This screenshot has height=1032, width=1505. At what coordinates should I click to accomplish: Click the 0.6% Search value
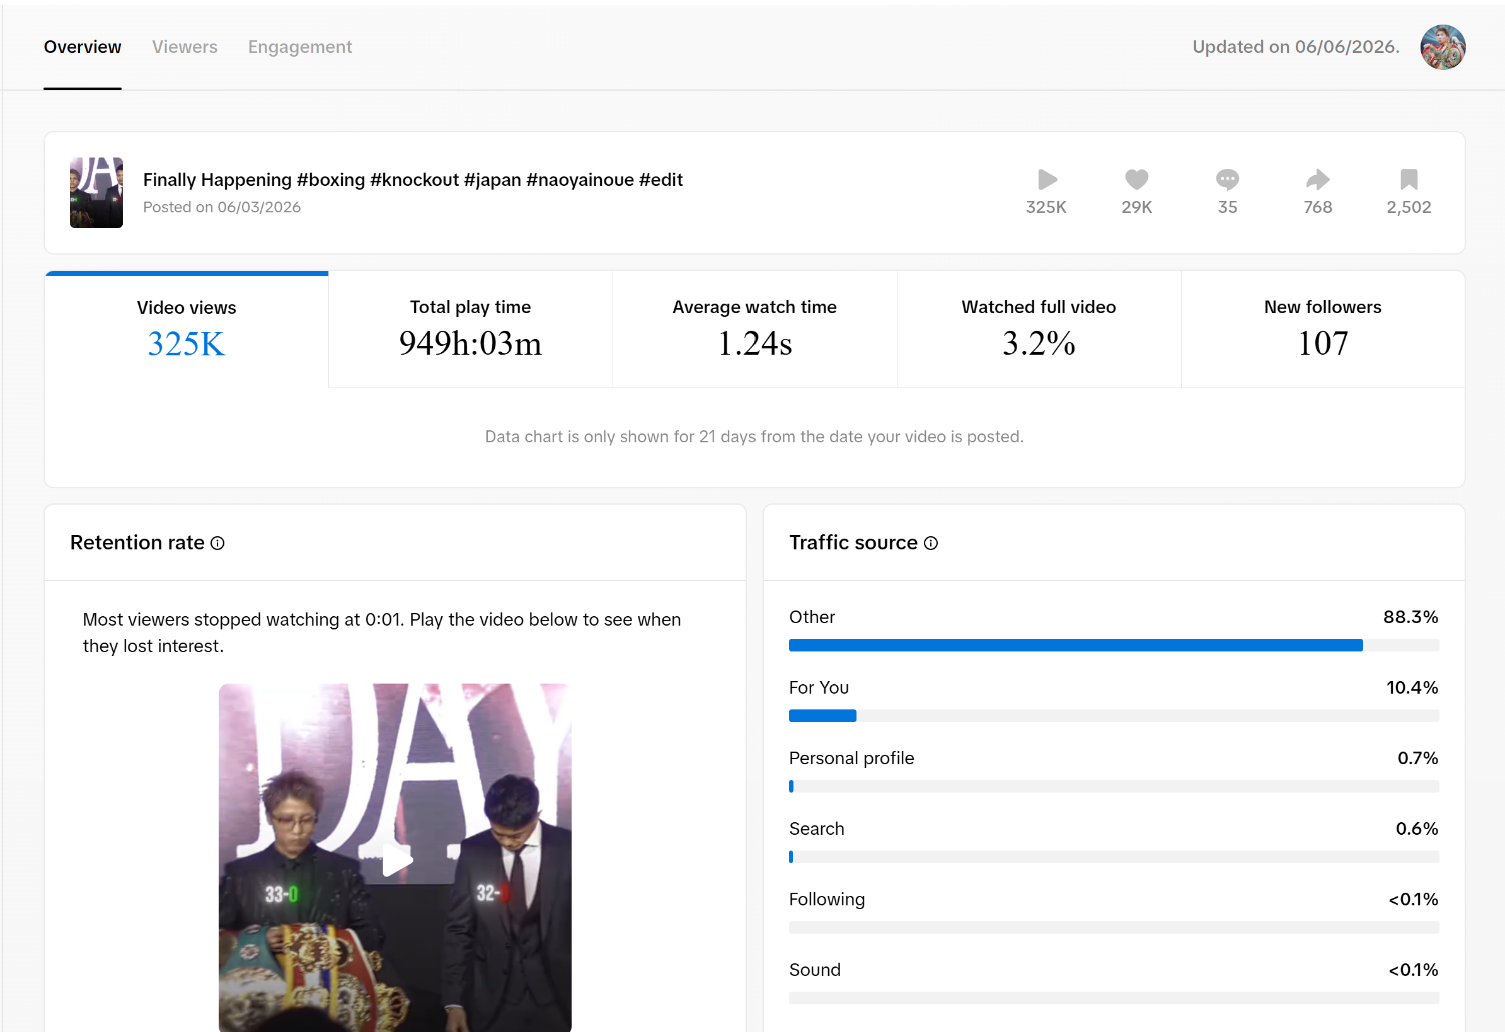pos(1417,828)
